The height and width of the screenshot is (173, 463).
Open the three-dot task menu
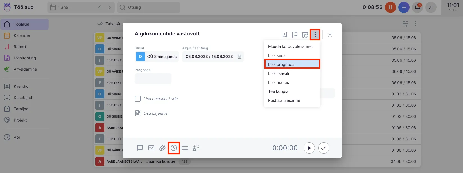pos(315,35)
